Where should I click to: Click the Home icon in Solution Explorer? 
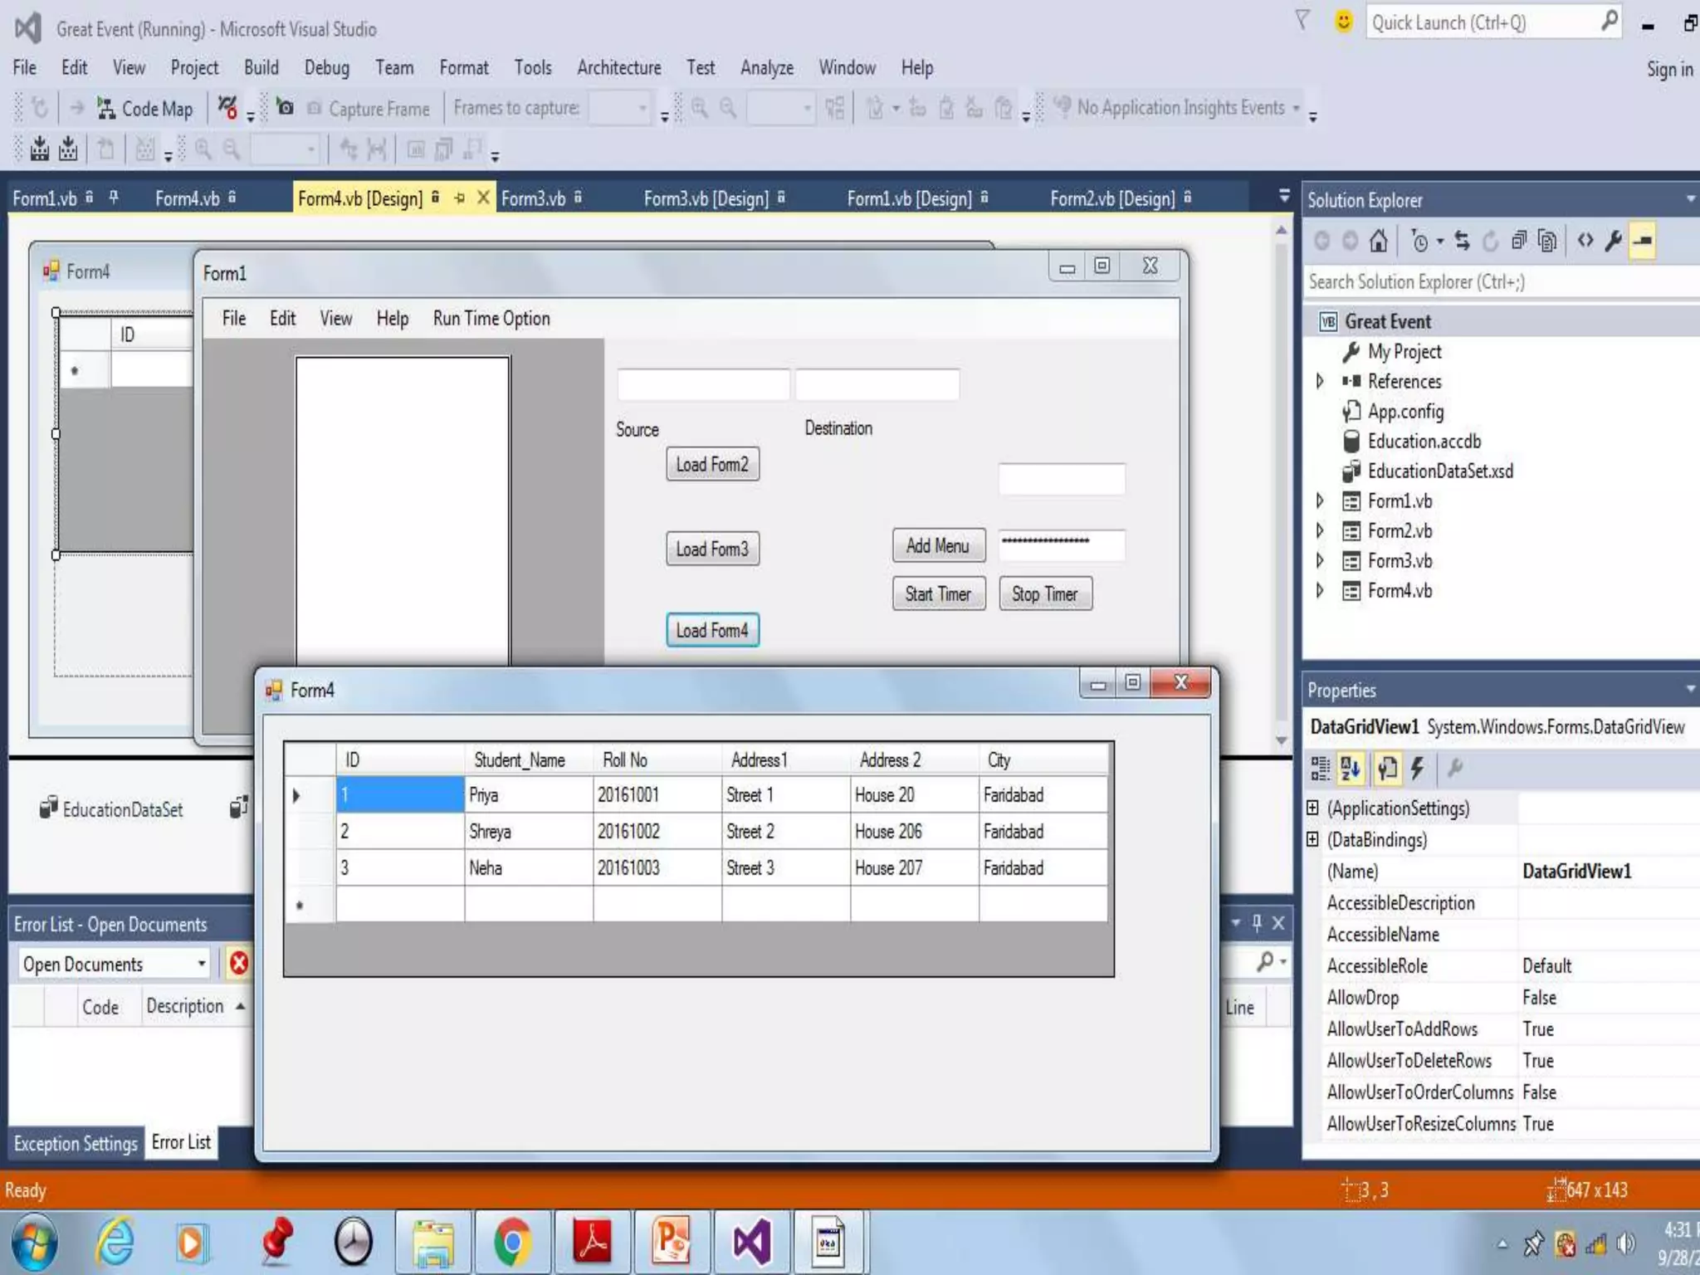[x=1378, y=241]
